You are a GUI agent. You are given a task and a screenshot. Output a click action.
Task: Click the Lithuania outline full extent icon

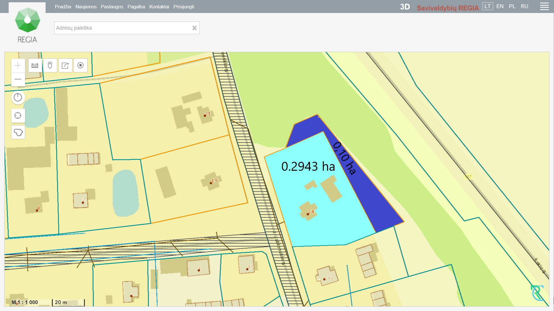tap(18, 132)
